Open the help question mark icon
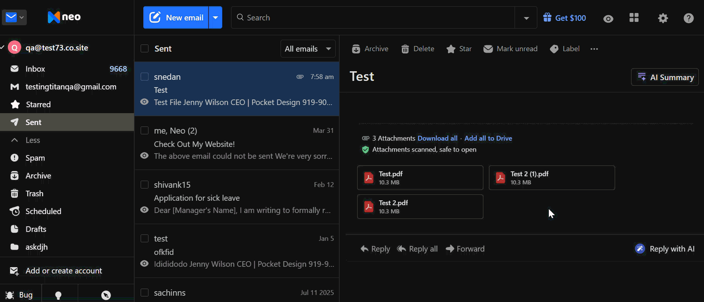Image resolution: width=704 pixels, height=302 pixels. click(688, 18)
